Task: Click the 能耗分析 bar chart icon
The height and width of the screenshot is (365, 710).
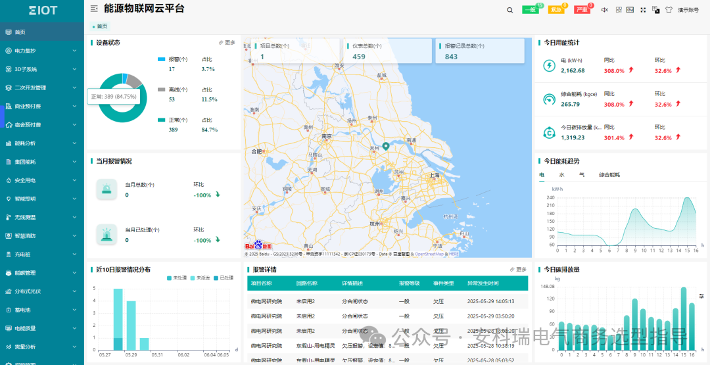Action: pyautogui.click(x=8, y=143)
